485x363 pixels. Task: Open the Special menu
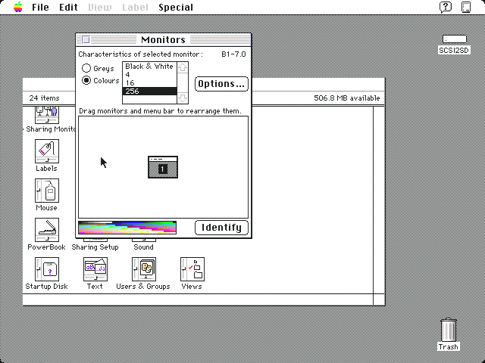click(x=176, y=7)
